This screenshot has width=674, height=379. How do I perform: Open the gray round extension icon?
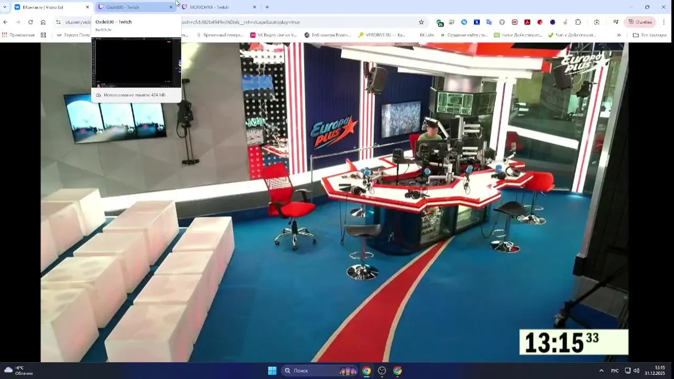coord(502,22)
